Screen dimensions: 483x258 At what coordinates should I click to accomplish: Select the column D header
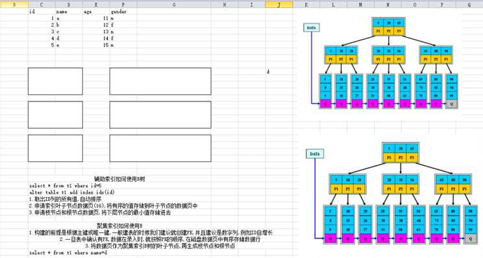(69, 5)
